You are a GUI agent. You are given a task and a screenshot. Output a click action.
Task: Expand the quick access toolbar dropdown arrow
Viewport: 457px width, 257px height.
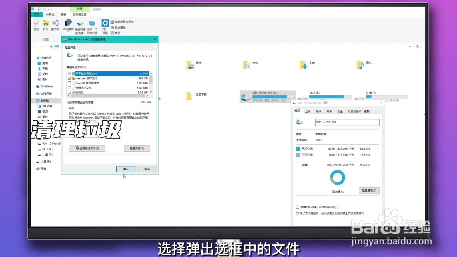[x=49, y=9]
